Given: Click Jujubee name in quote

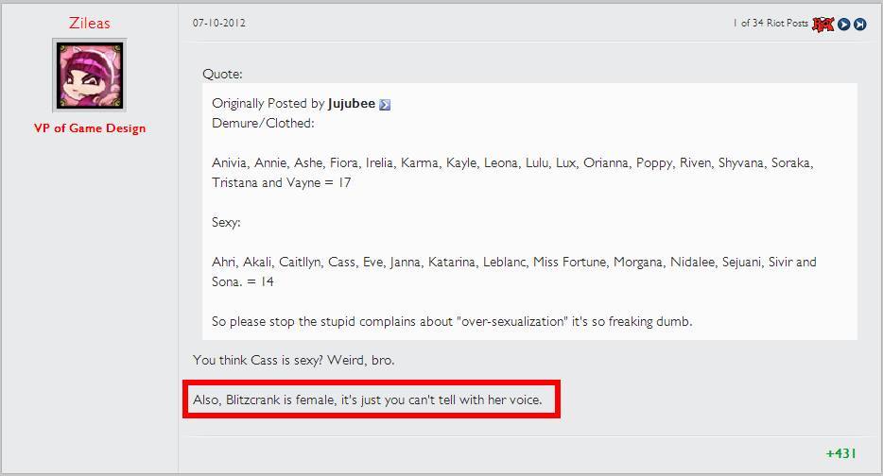Looking at the screenshot, I should tap(352, 104).
